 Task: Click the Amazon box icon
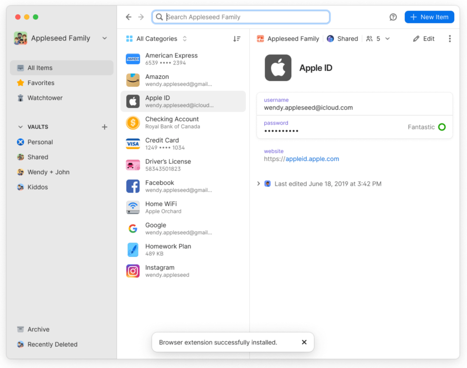point(133,80)
